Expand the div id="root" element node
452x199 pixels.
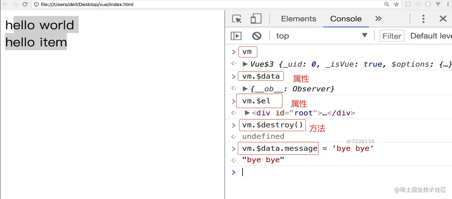pos(247,113)
